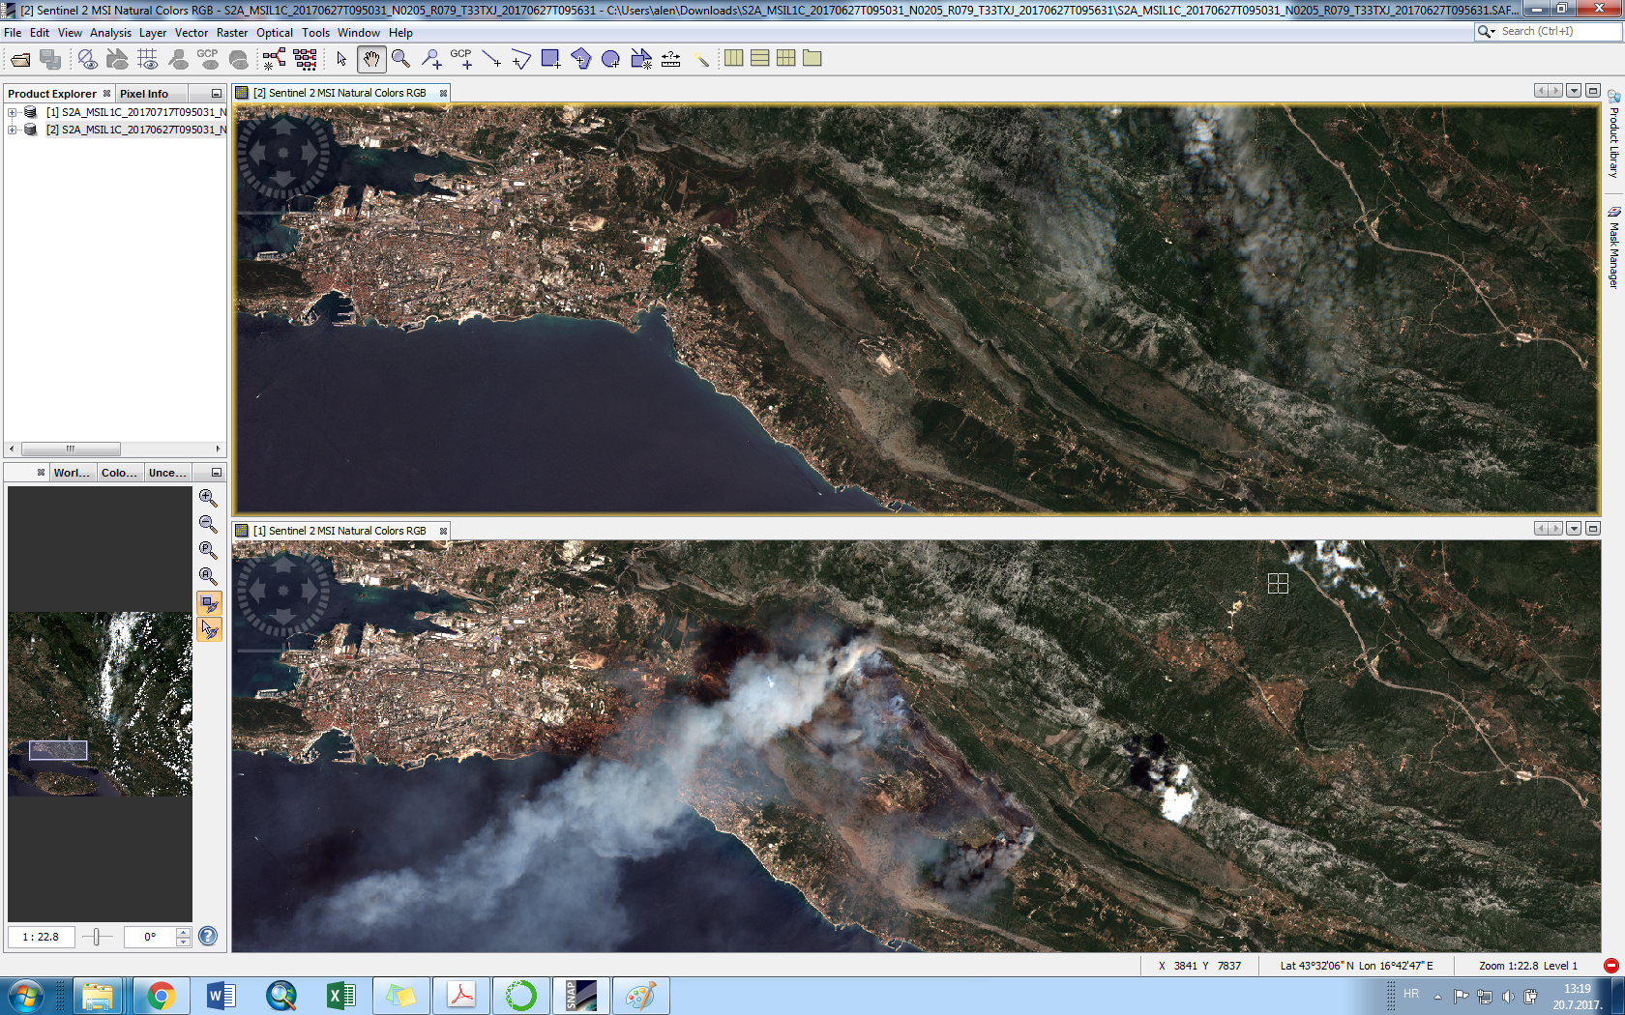Expand product [1] S2A_MSIL1C_20170717 tree node

click(13, 112)
